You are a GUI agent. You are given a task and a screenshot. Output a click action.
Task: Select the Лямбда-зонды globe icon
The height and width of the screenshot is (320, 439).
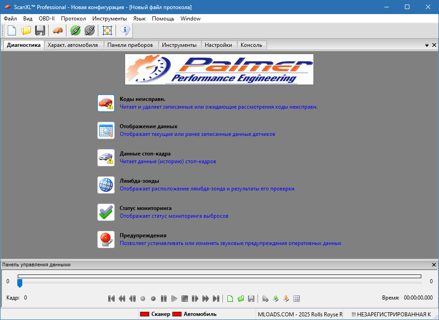(105, 185)
